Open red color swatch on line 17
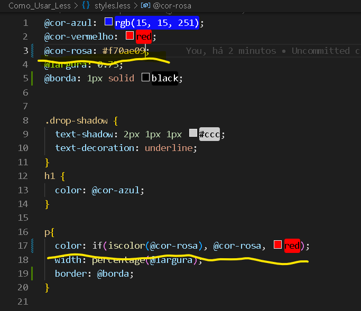361x311 pixels. click(277, 244)
